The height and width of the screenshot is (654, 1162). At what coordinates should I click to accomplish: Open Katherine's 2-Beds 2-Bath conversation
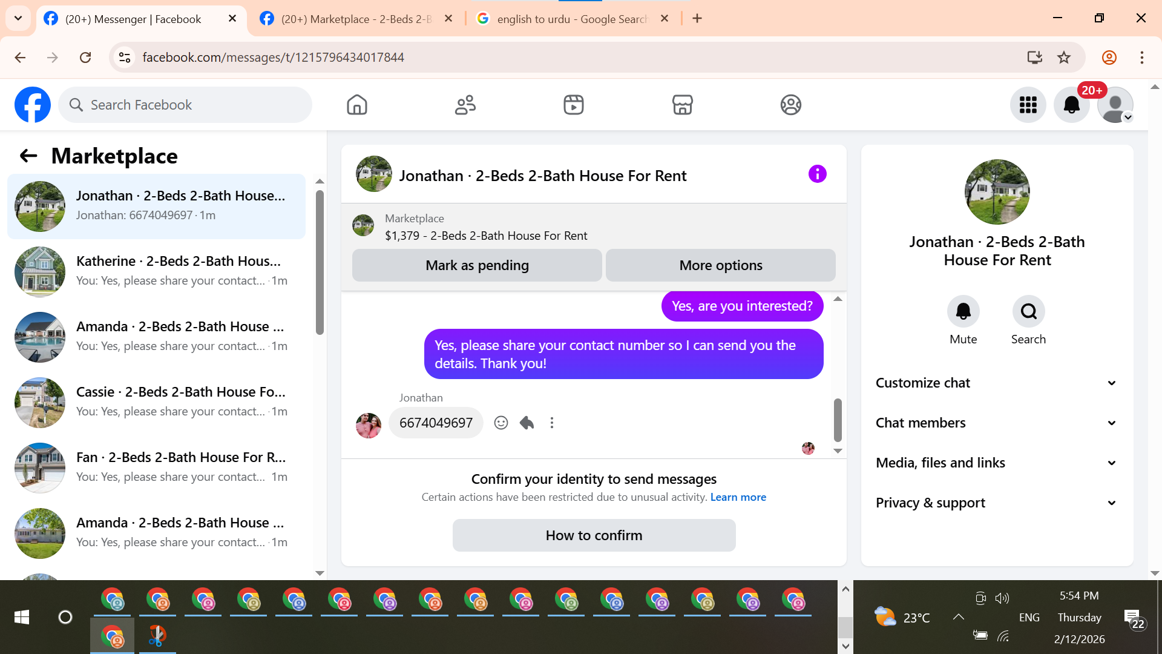156,272
